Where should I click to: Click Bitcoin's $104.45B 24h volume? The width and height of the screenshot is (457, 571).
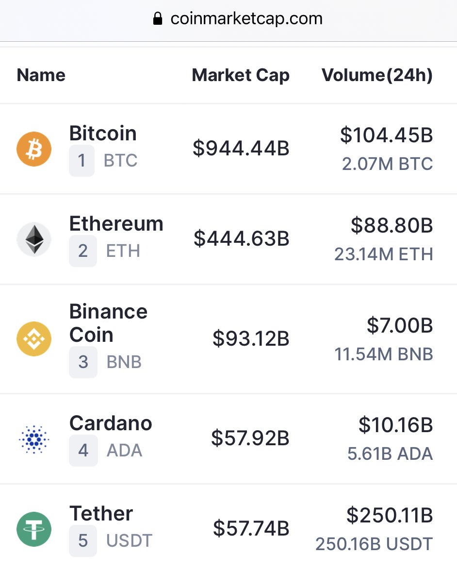(x=386, y=135)
